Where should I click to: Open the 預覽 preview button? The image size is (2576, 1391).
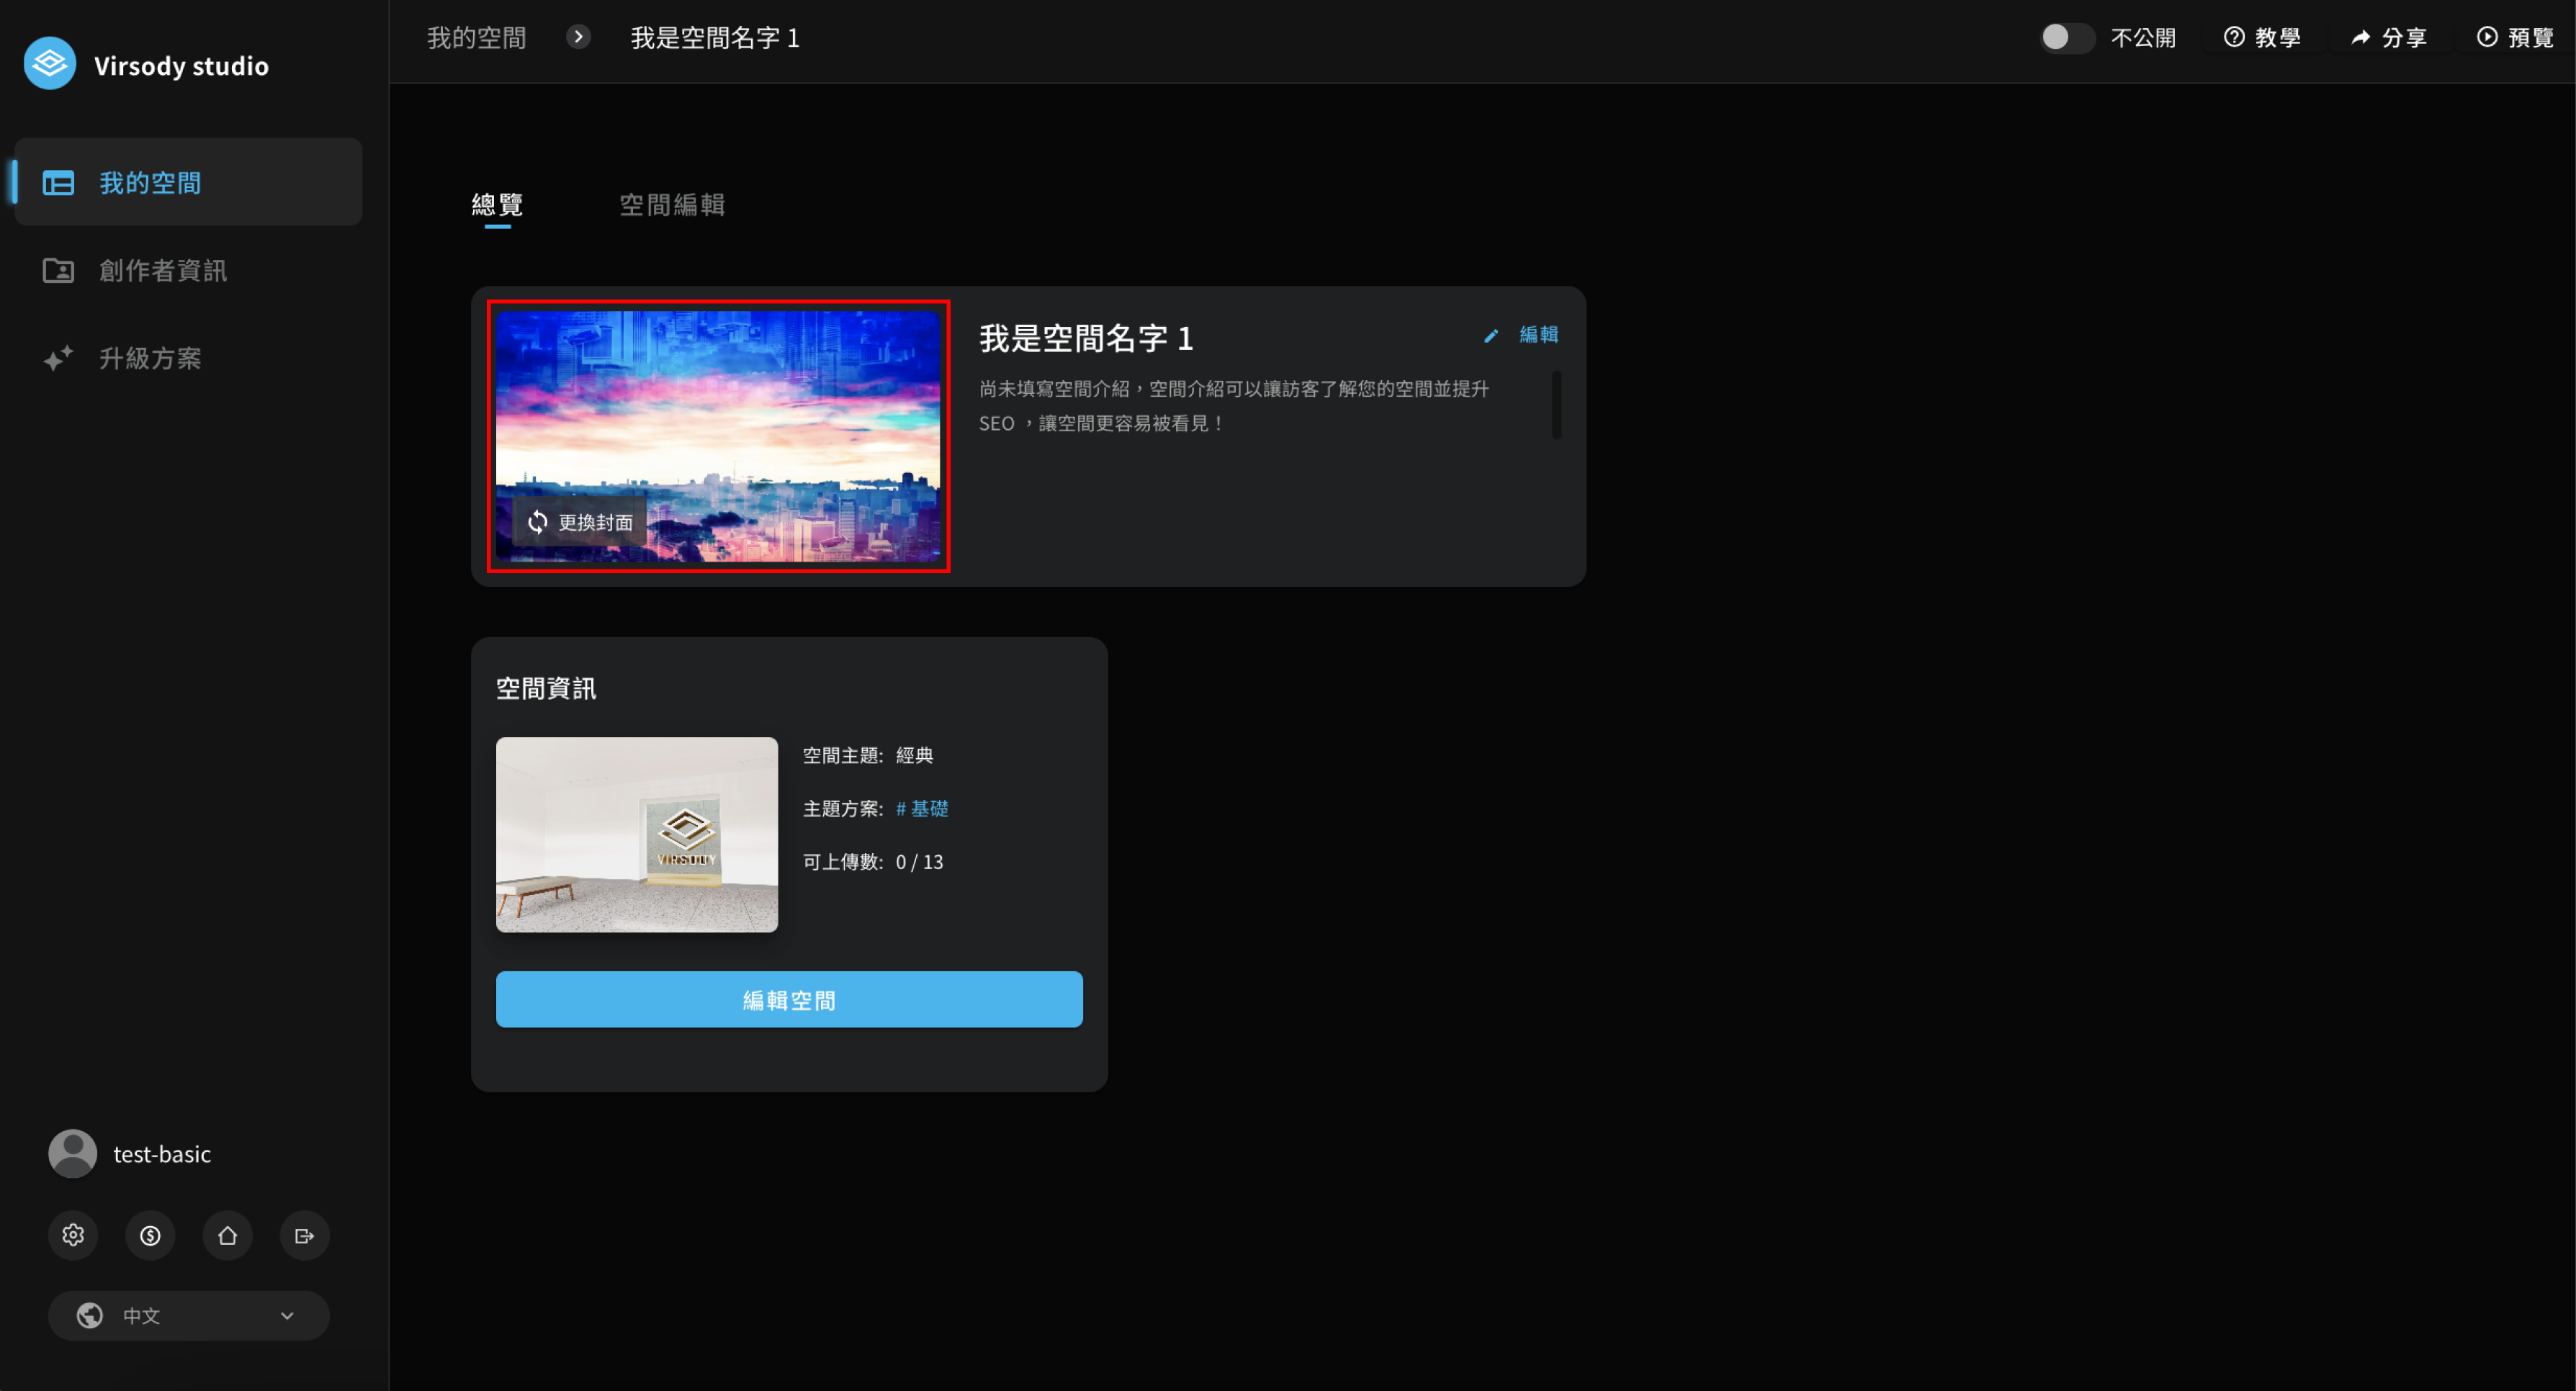pyautogui.click(x=2514, y=37)
